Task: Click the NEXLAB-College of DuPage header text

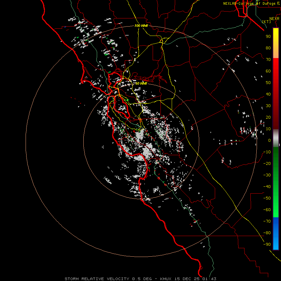Action: pos(251,3)
